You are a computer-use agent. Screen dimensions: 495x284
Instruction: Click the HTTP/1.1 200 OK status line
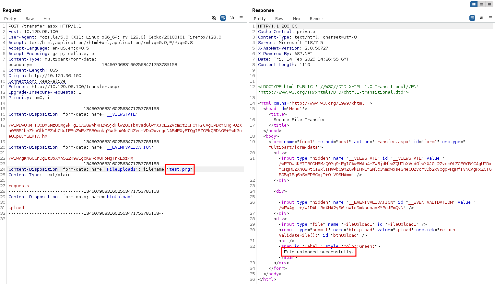coord(277,26)
